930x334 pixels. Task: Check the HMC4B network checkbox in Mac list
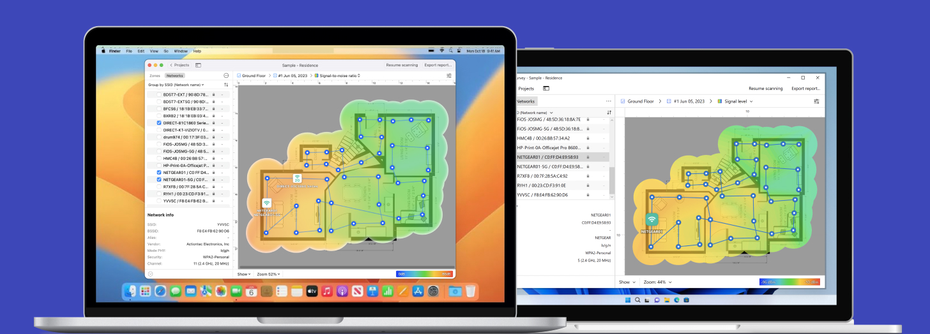pos(159,158)
